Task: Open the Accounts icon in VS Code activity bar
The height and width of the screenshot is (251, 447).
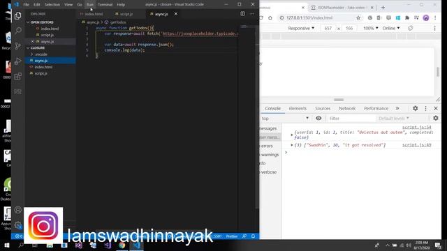Action: 17,210
